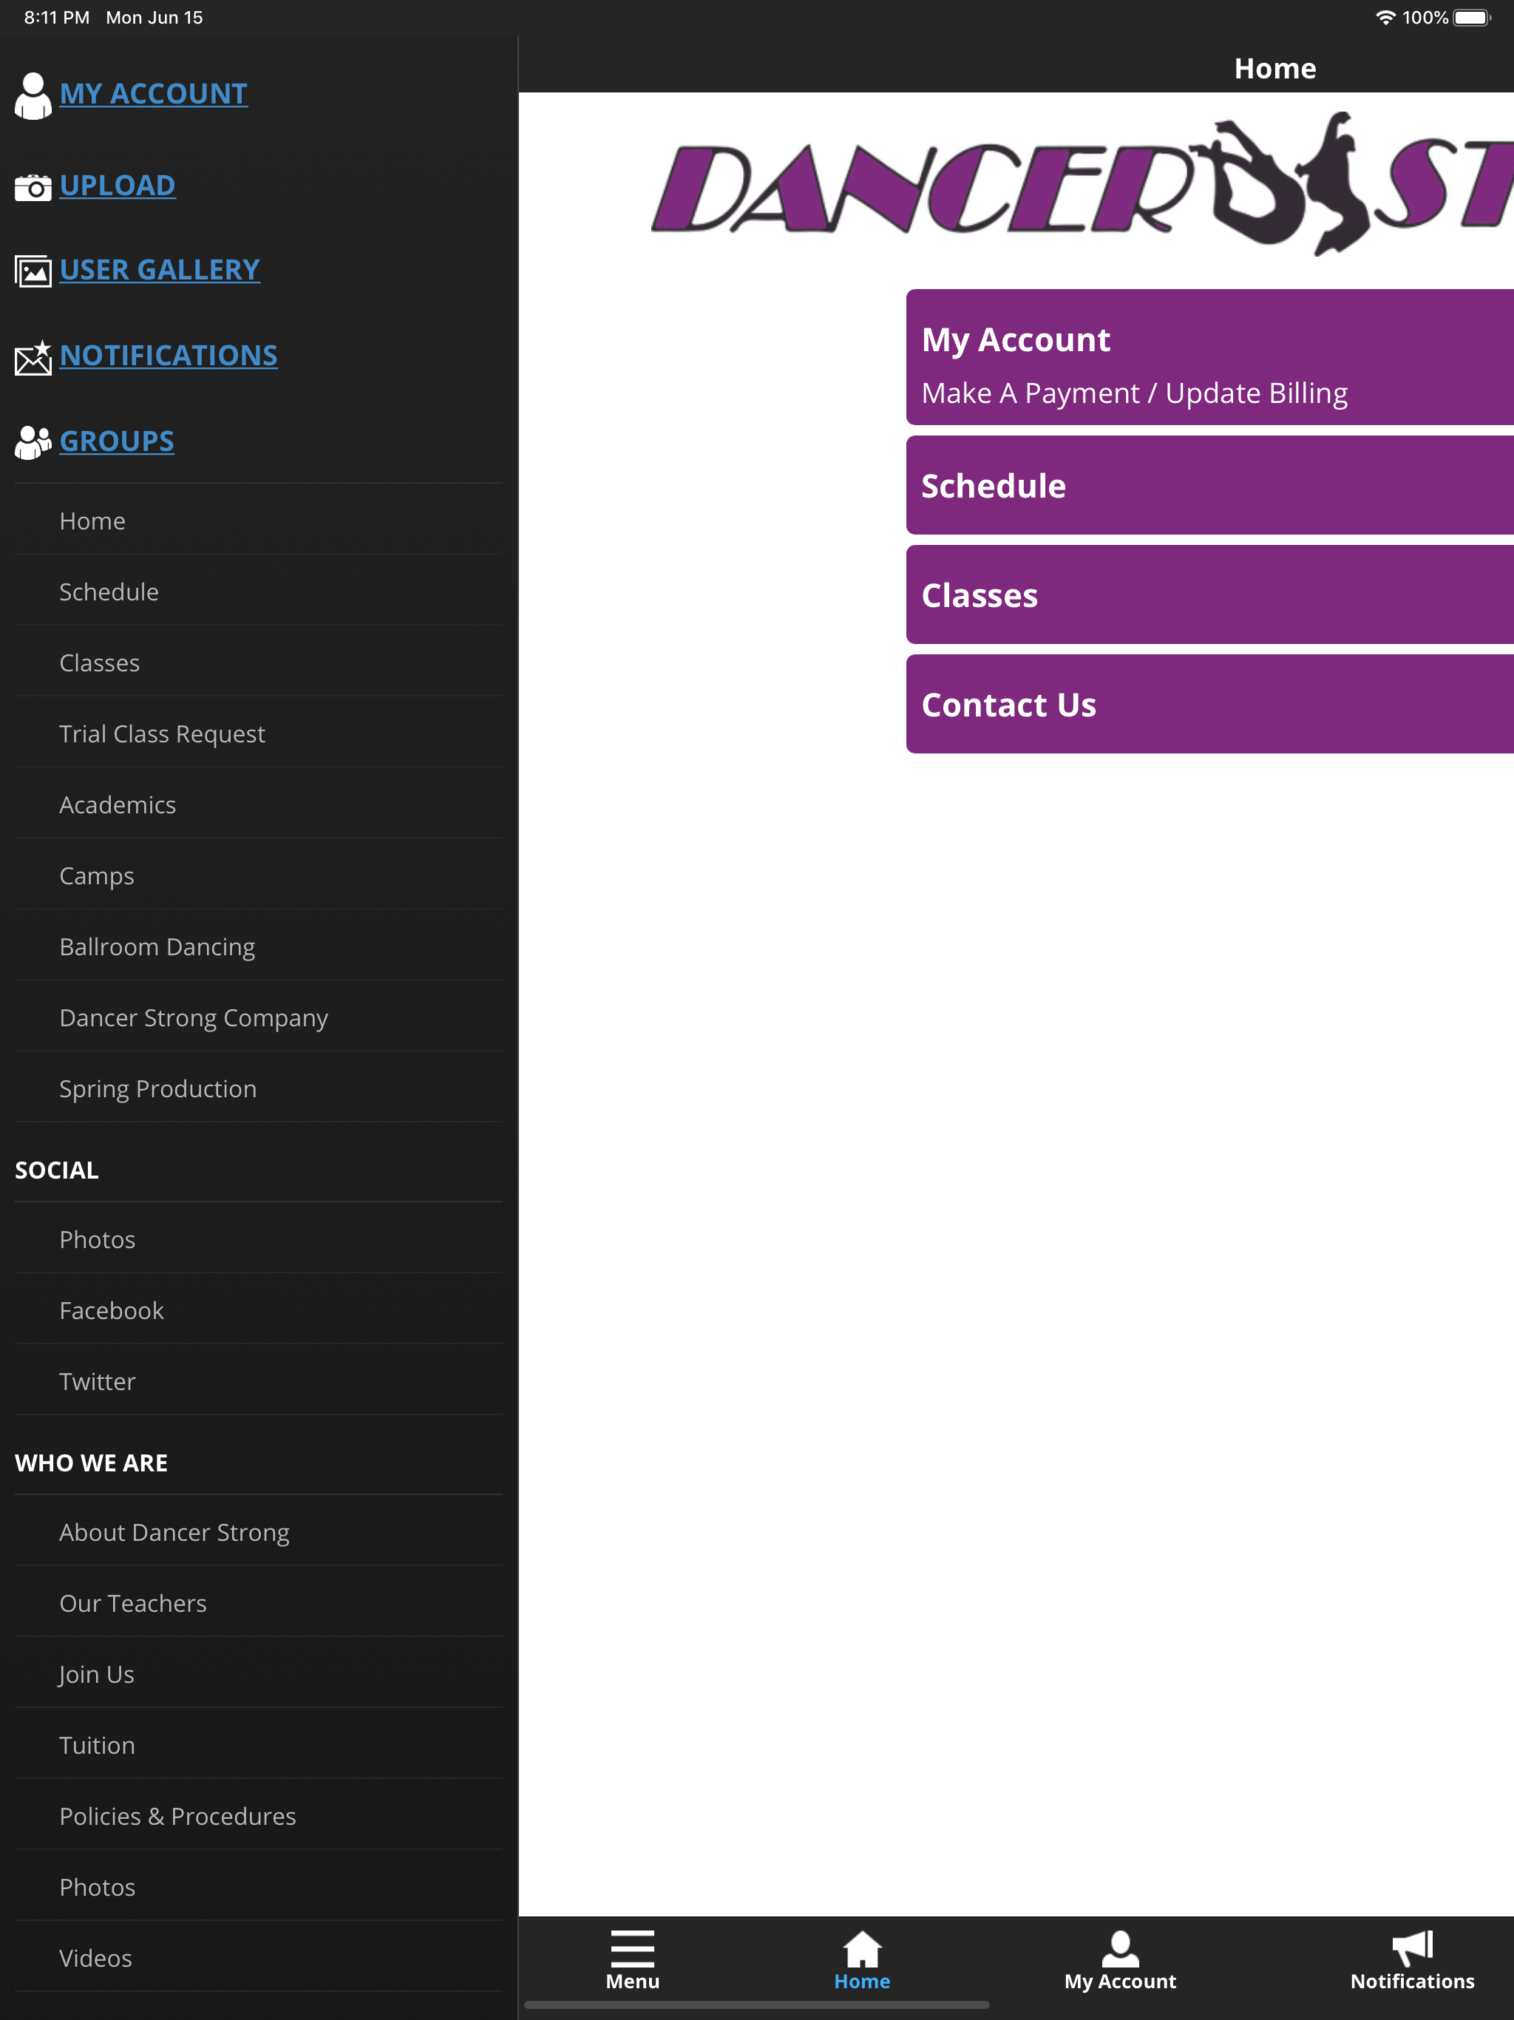Select Schedule in the sidebar menu

259,592
